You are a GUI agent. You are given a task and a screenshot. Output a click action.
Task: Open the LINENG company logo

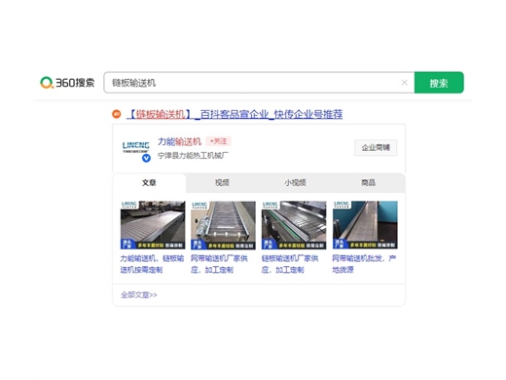(x=135, y=147)
